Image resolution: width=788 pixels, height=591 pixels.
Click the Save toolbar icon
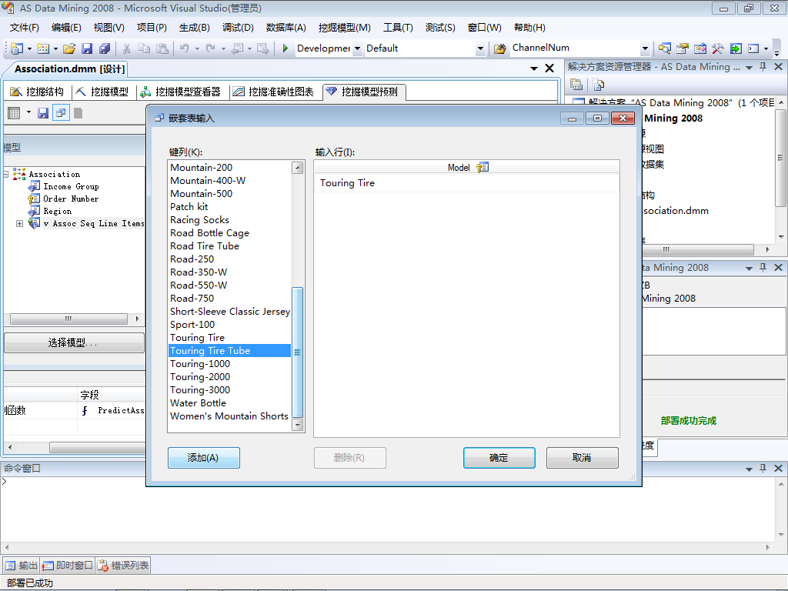tap(87, 48)
